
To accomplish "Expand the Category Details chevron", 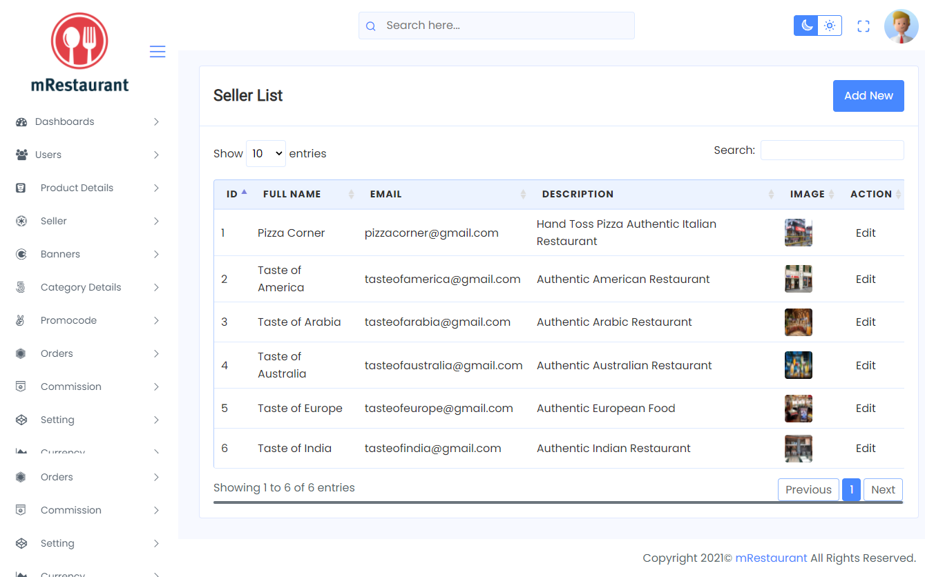I will click(156, 288).
